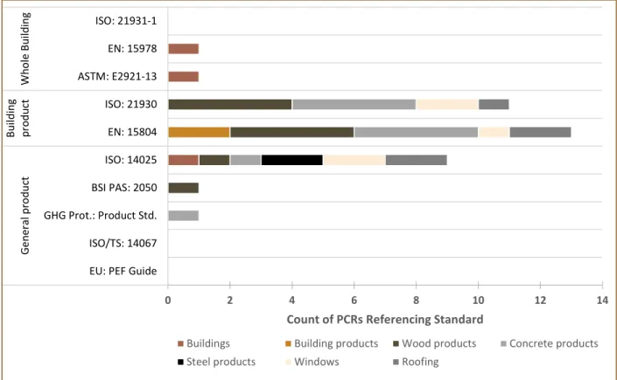Click Windows segment in ISO: 21930 bar
This screenshot has width=617, height=380.
tap(447, 104)
